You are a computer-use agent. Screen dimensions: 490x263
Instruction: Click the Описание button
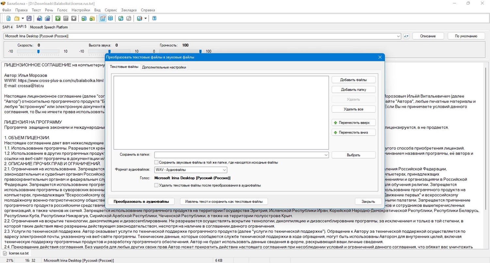428,36
